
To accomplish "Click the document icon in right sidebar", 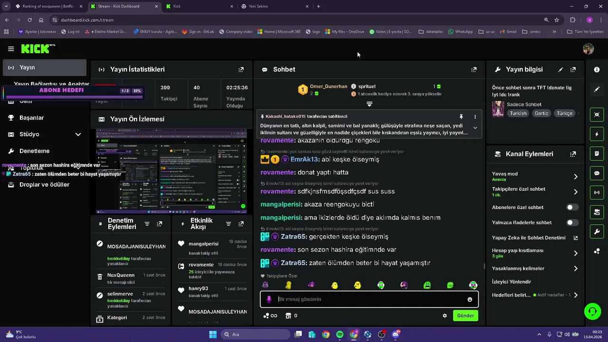I will click(597, 154).
